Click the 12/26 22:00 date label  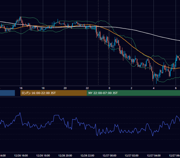pyautogui.click(x=87, y=155)
